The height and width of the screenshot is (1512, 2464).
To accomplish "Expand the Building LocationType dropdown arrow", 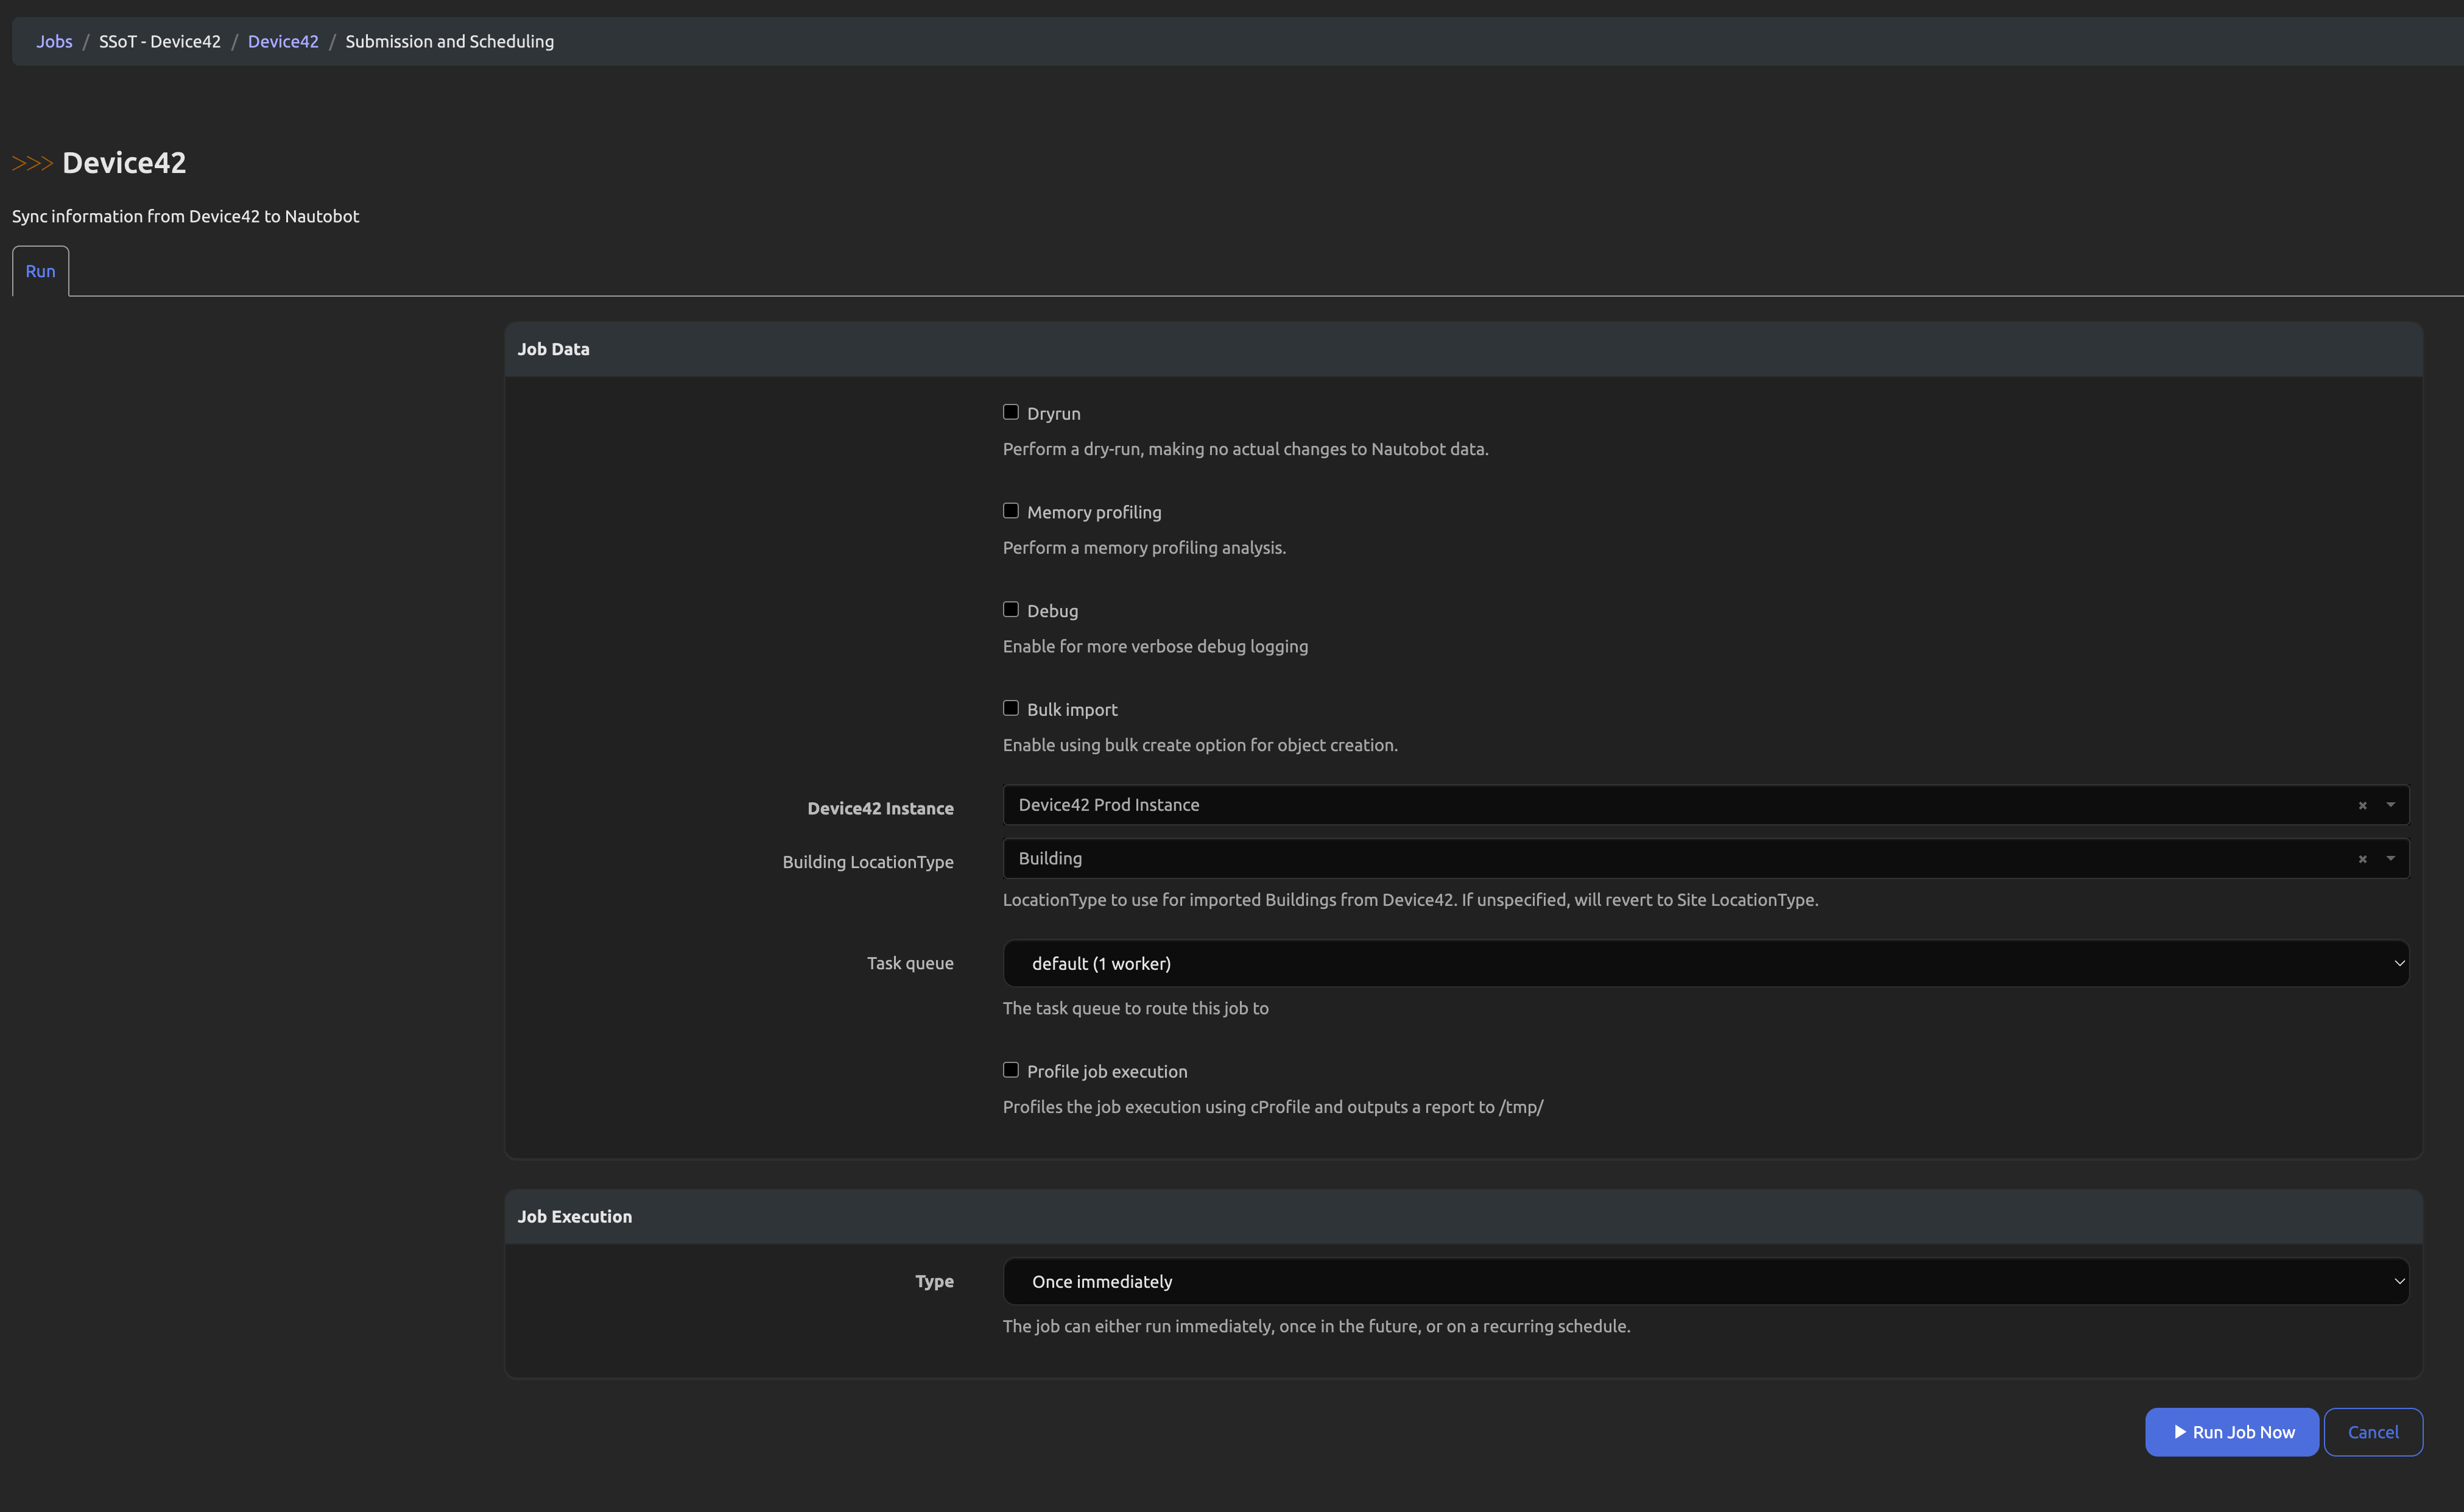I will [x=2390, y=859].
